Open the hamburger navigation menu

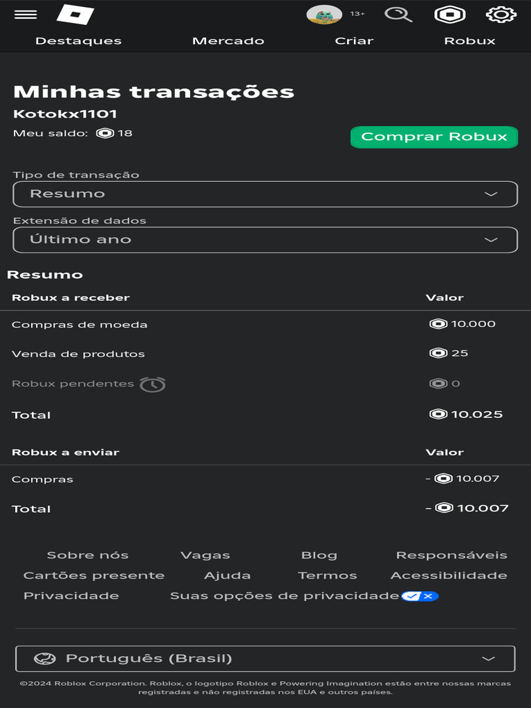26,14
